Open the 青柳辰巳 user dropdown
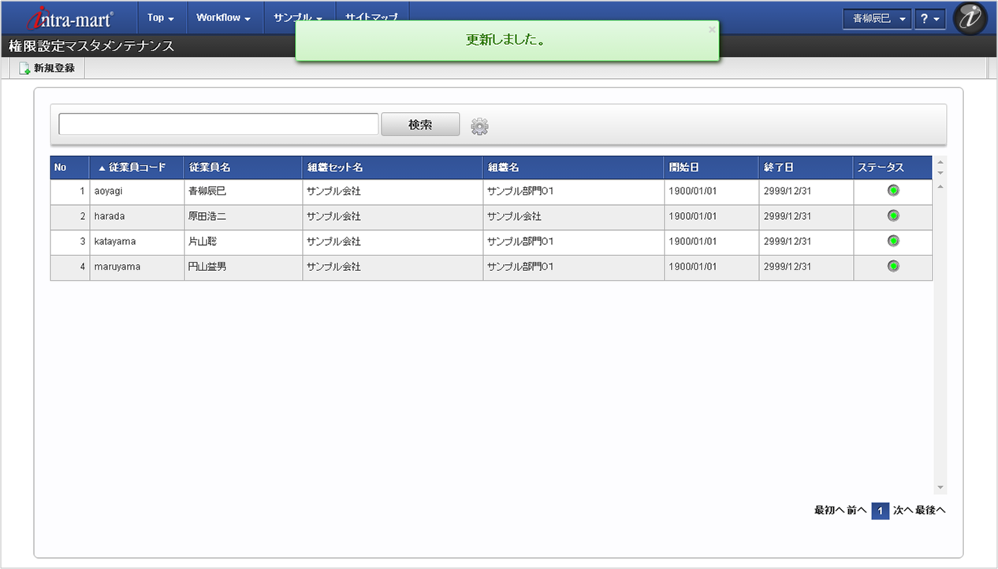This screenshot has width=998, height=569. click(877, 19)
